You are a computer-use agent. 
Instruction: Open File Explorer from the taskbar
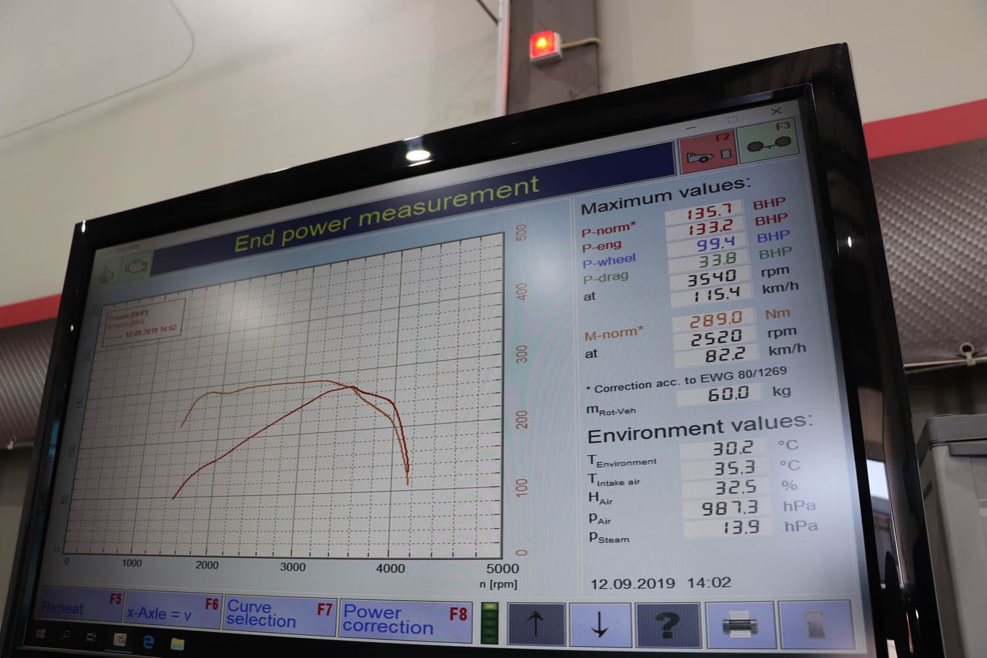coord(178,644)
